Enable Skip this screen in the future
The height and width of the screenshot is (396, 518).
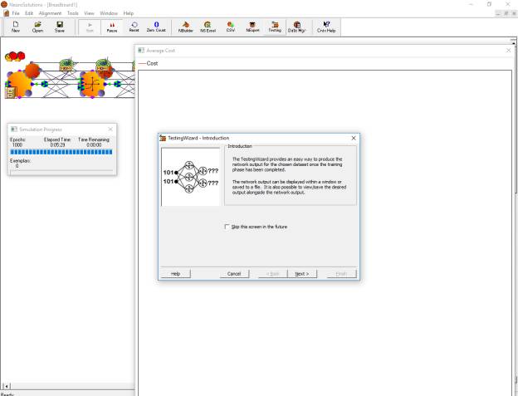tap(227, 227)
